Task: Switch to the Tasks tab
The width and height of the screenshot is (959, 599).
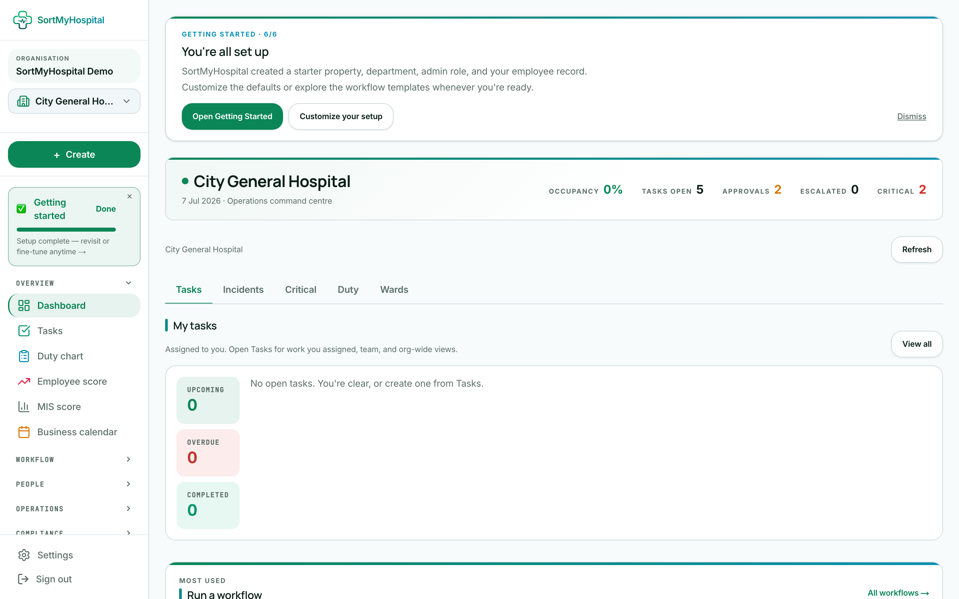Action: click(188, 290)
